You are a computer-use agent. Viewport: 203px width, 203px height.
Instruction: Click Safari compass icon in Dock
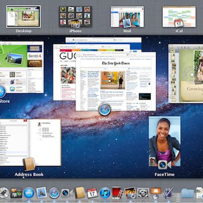pyautogui.click(x=54, y=193)
